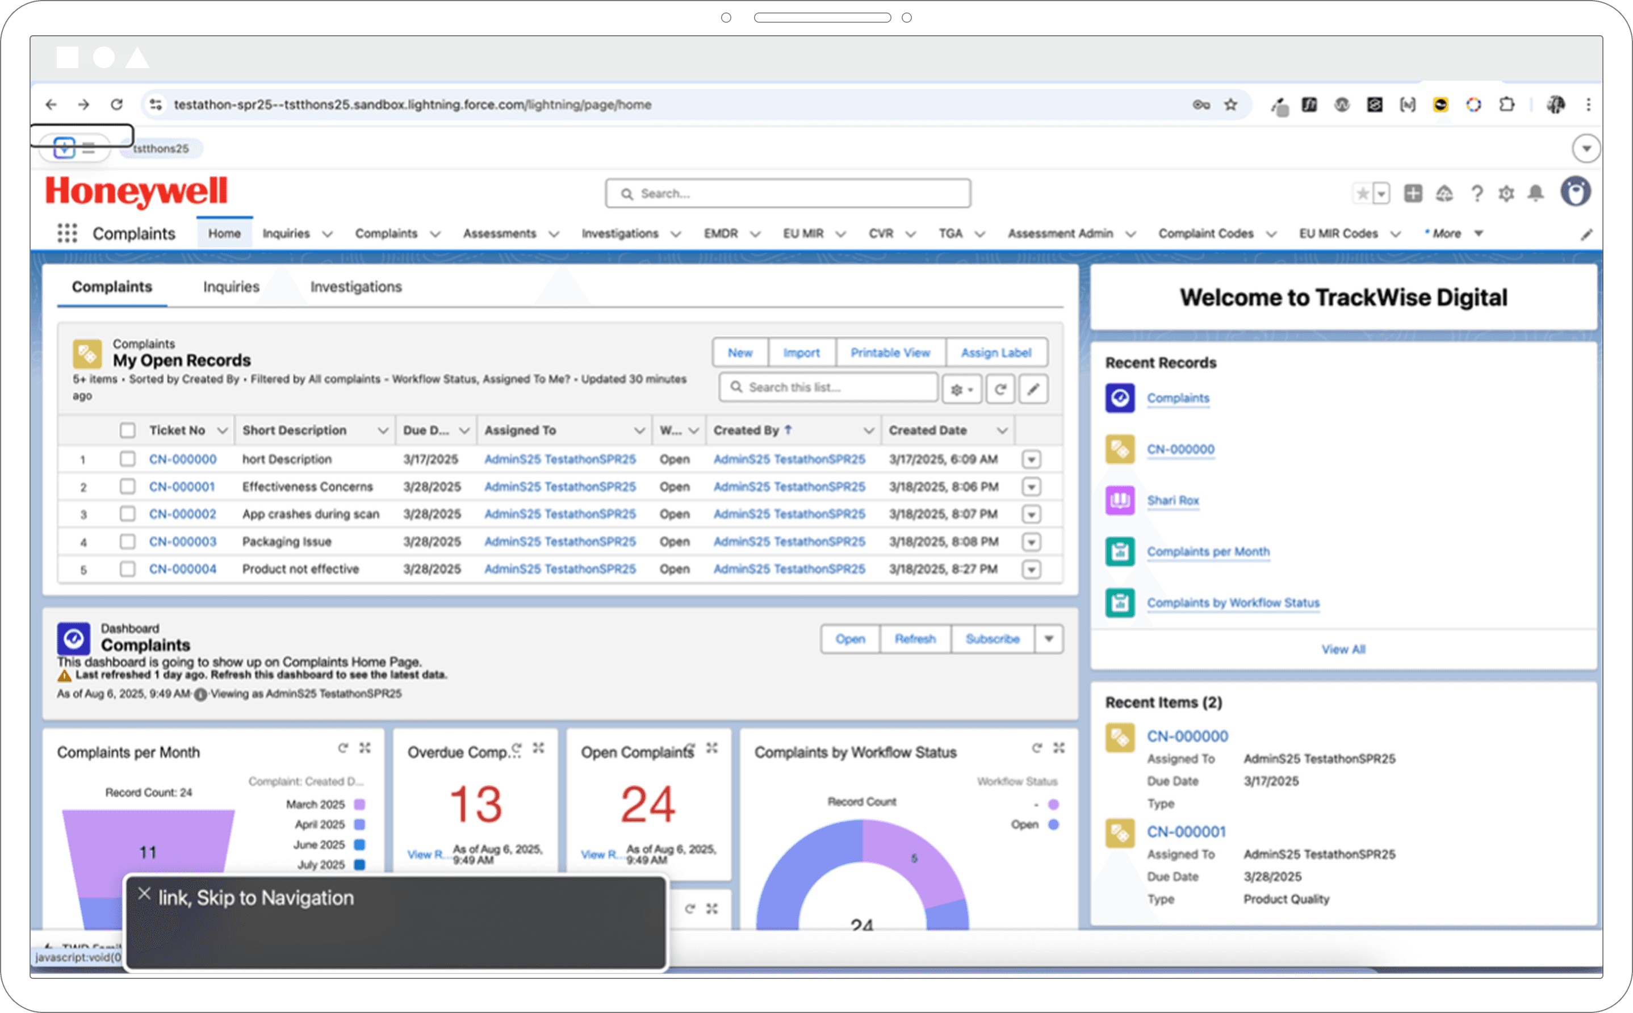1633x1013 pixels.
Task: Open the Notifications bell icon
Action: click(x=1536, y=194)
